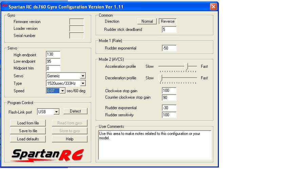Click the Acceleration profile slider thumb
This screenshot has height=178, width=285.
click(x=186, y=66)
